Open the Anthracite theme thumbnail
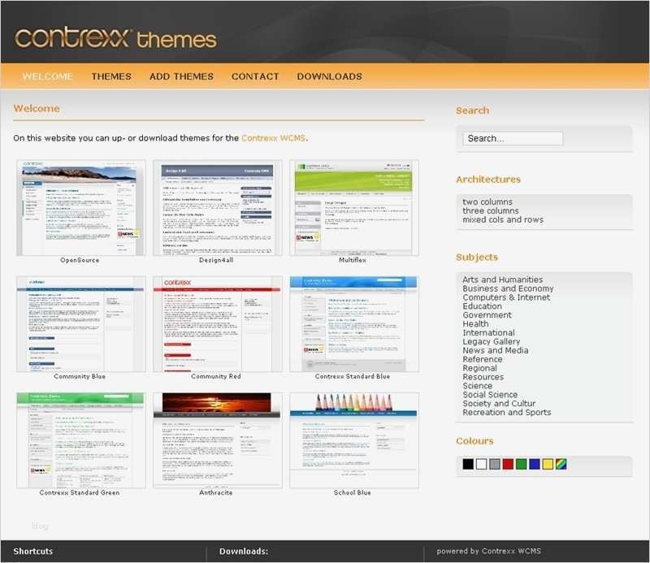The height and width of the screenshot is (563, 650). pos(215,439)
